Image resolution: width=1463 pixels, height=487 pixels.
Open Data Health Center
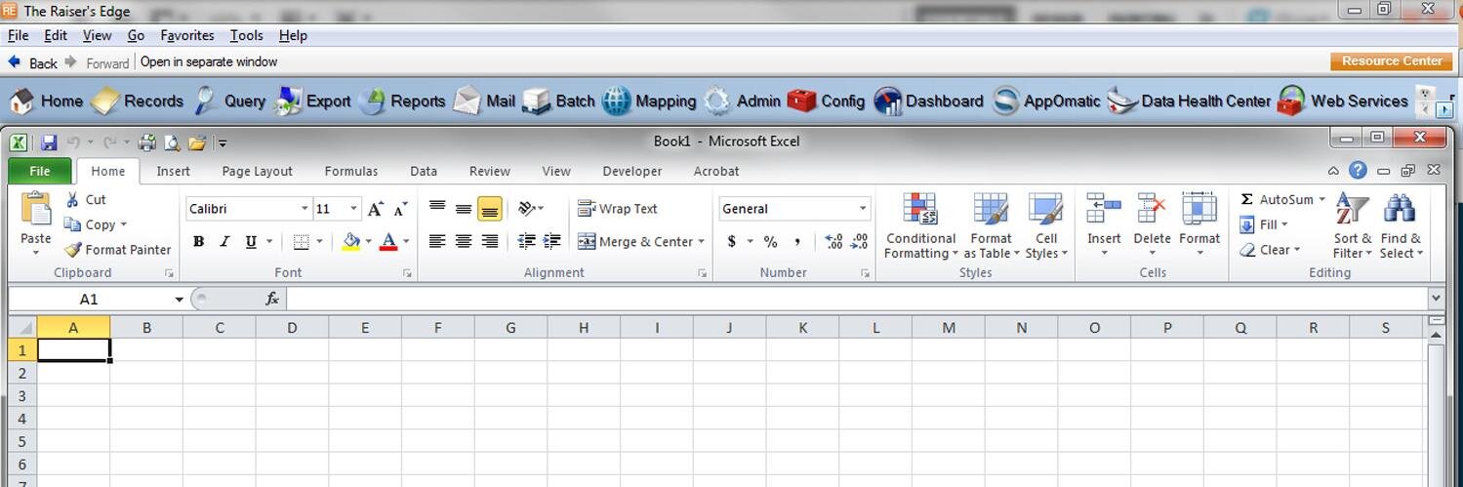click(x=1190, y=101)
